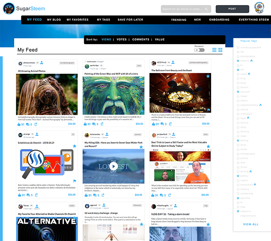
Task: Star the VLOG DAY 32 post
Action: pos(208,224)
